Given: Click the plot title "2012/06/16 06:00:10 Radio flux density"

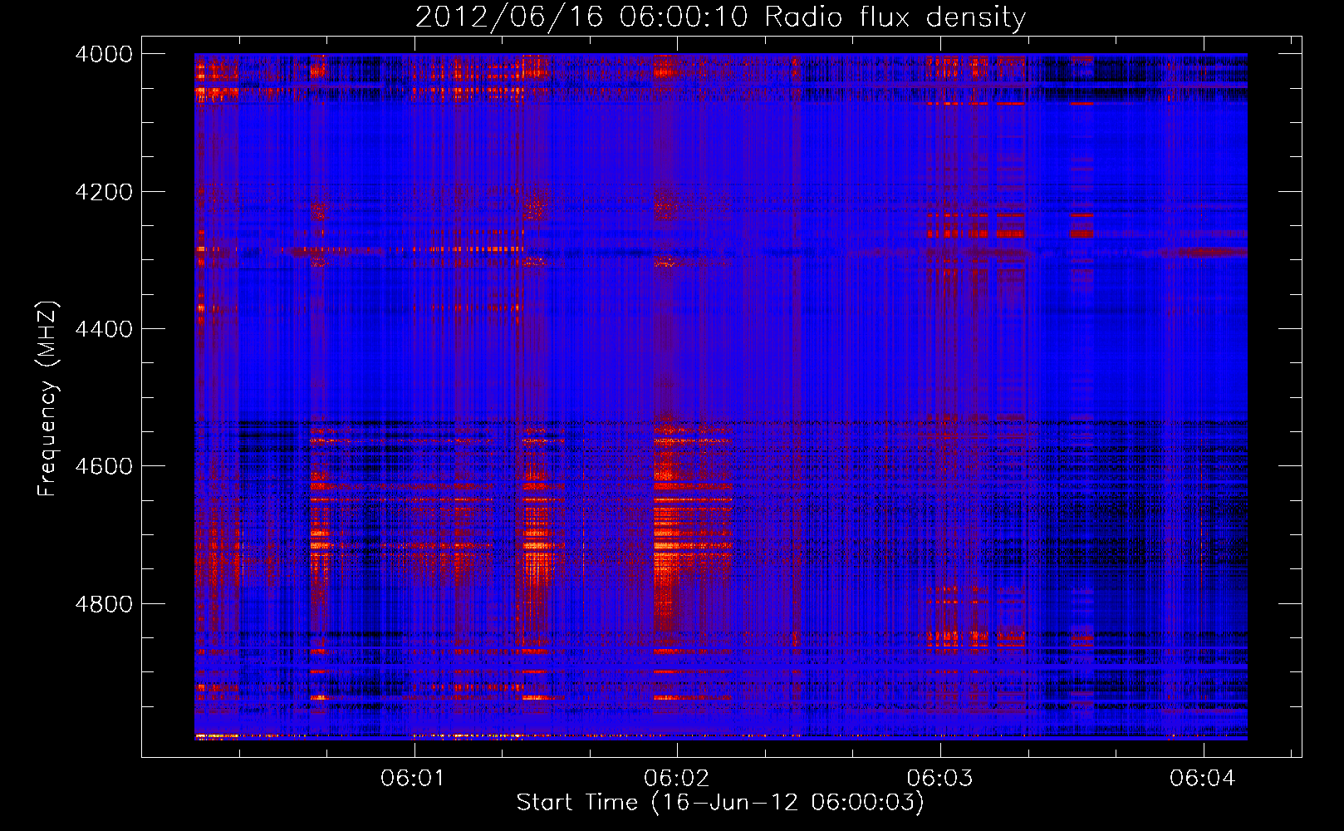Looking at the screenshot, I should coord(720,17).
